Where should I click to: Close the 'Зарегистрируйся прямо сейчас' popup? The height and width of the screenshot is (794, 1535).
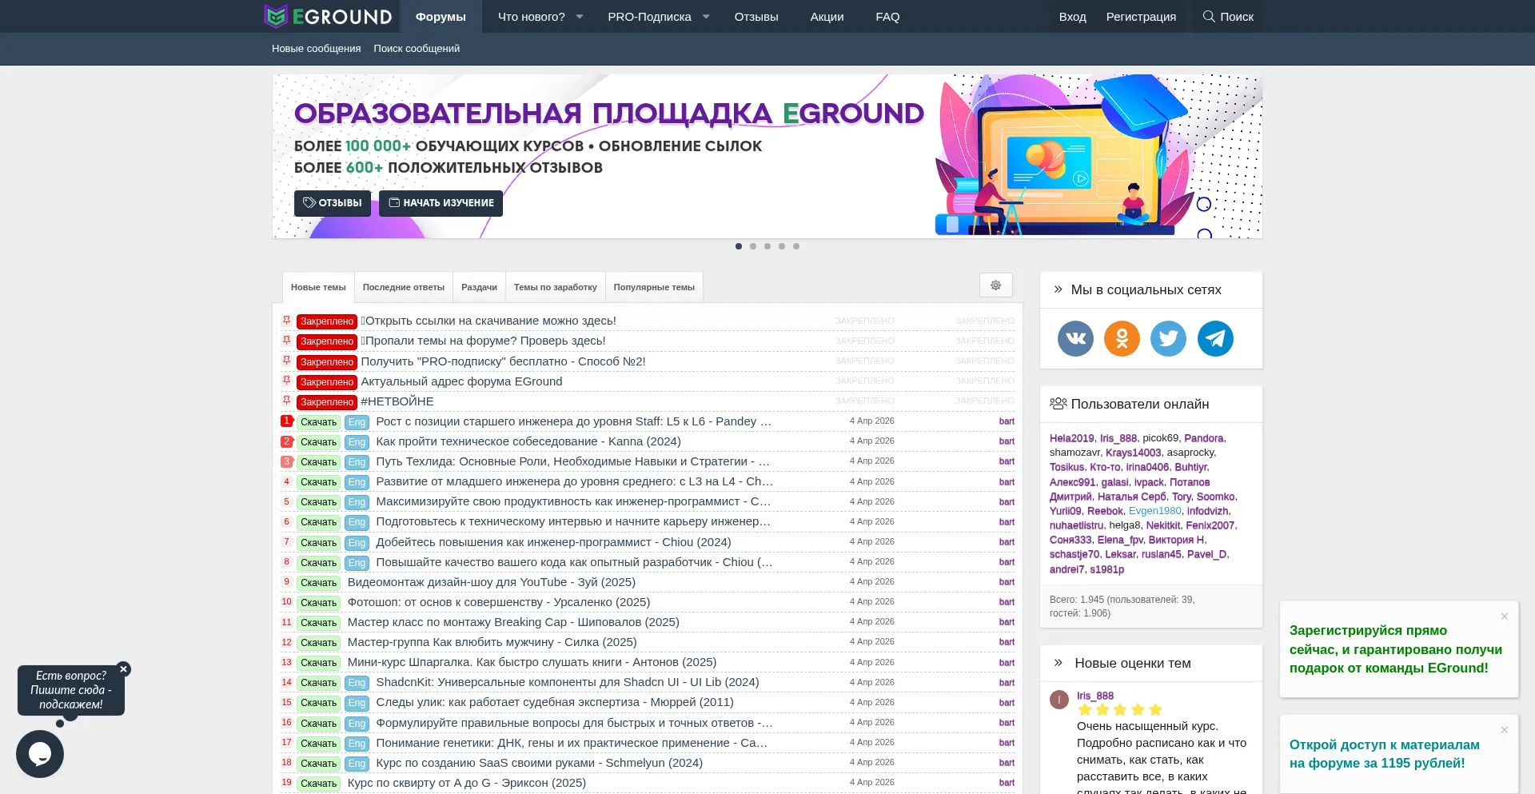(1504, 616)
